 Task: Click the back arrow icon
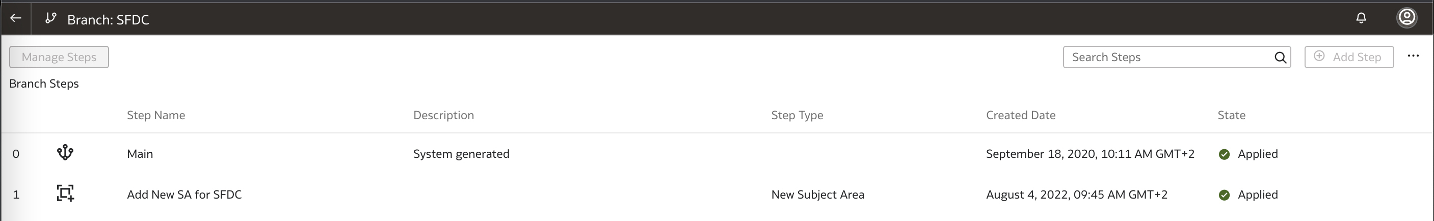[16, 18]
